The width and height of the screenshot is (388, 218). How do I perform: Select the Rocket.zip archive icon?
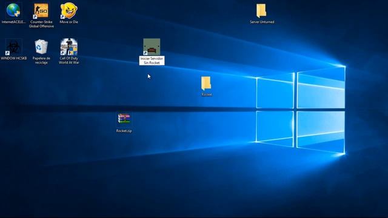[x=124, y=119]
